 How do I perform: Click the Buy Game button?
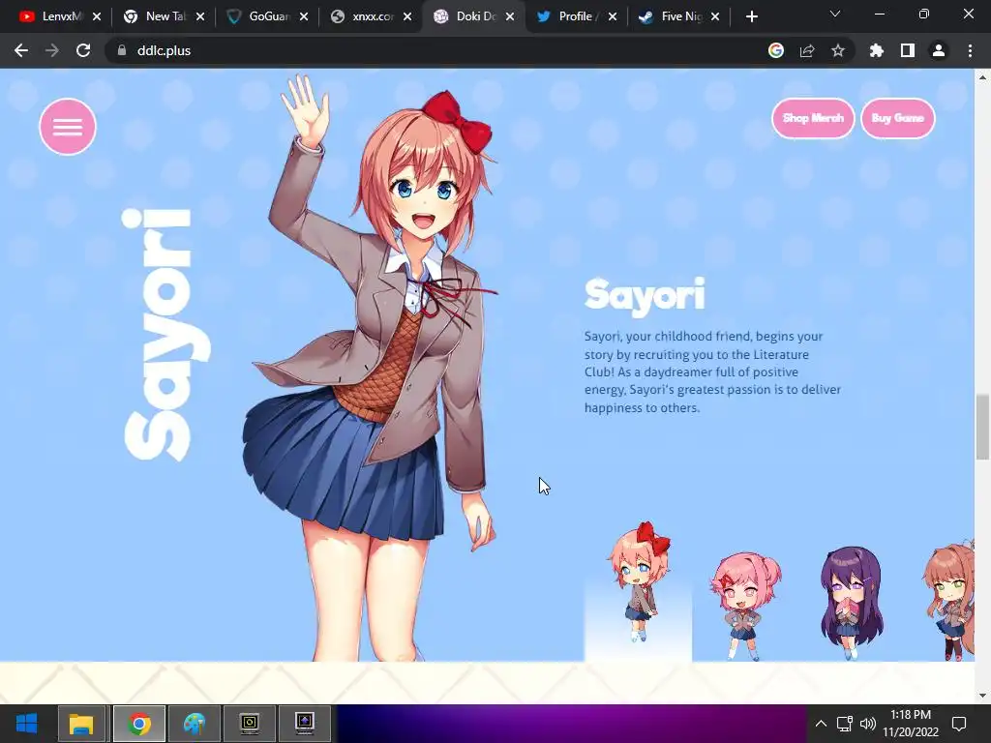tap(897, 118)
